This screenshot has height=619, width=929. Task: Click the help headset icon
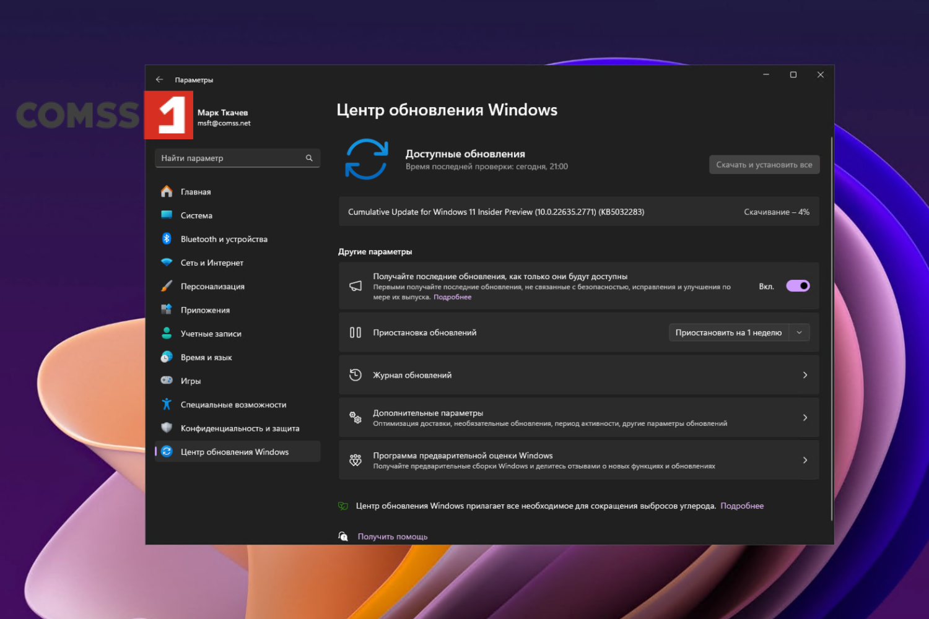point(343,536)
